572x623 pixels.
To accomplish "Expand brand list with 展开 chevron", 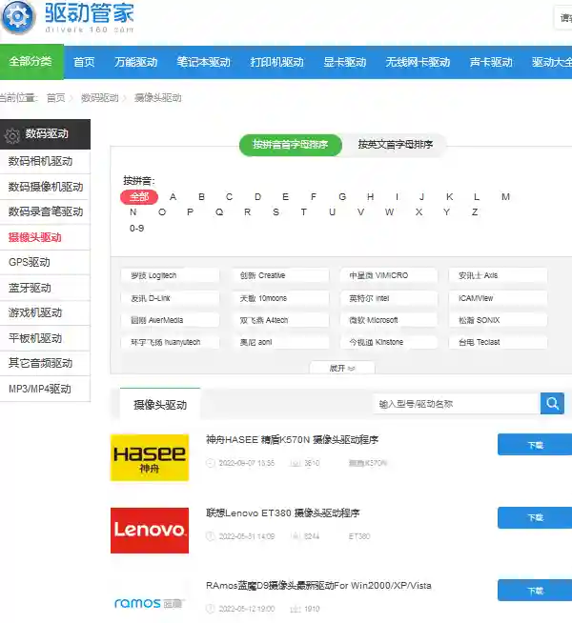I will tap(342, 368).
